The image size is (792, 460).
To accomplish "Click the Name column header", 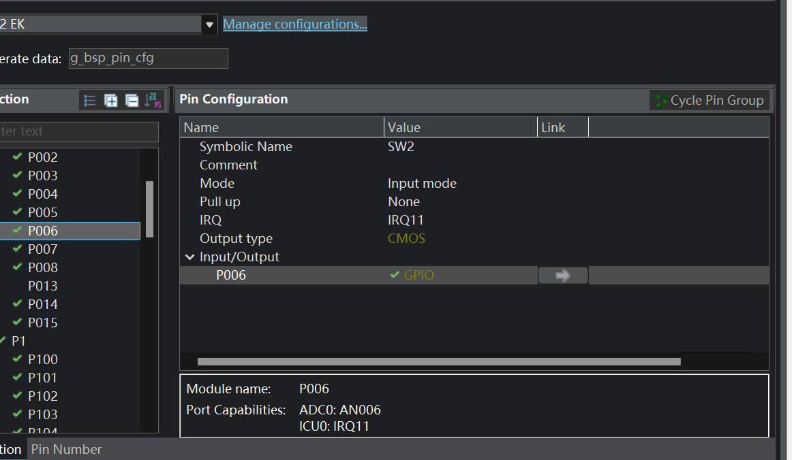I will [282, 128].
